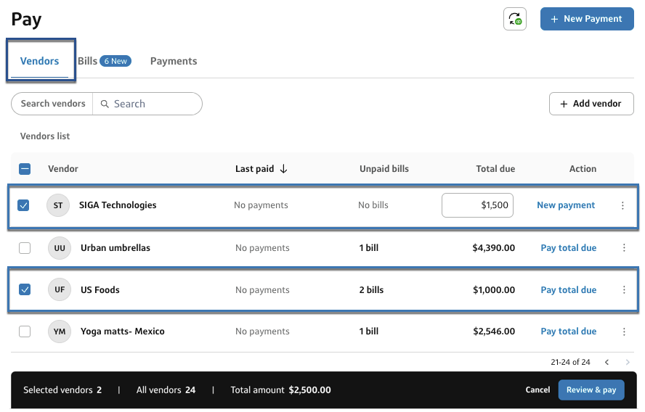
Task: Click the UF avatar for US Foods
Action: coord(60,290)
